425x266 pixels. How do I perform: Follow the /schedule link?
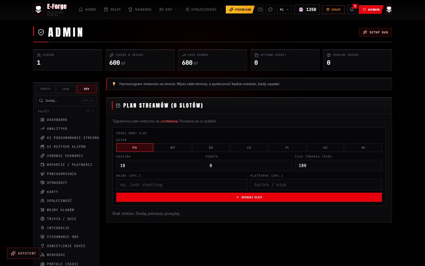169,121
